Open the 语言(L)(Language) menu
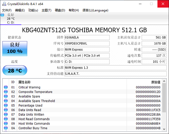The width and height of the screenshot is (169, 134). point(95,10)
